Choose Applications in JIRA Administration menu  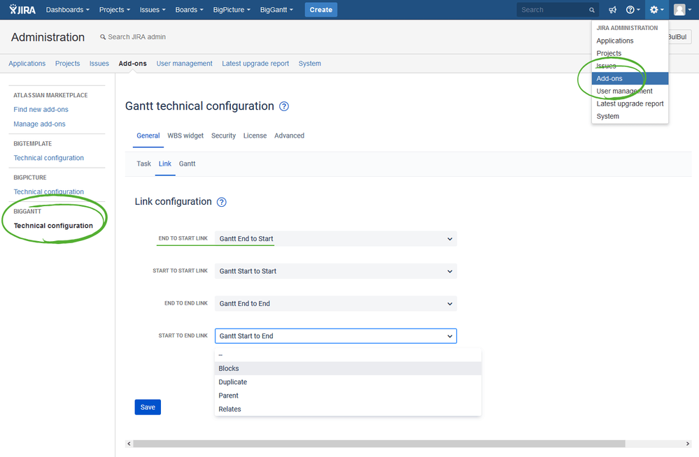(x=630, y=41)
